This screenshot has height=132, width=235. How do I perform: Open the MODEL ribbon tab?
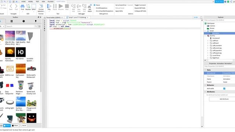[x=30, y=1]
